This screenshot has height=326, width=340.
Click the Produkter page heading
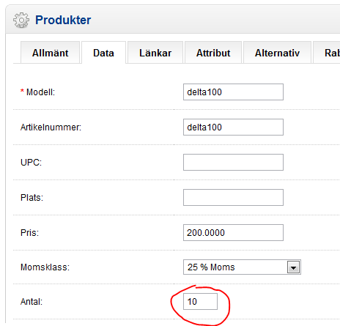tap(63, 20)
